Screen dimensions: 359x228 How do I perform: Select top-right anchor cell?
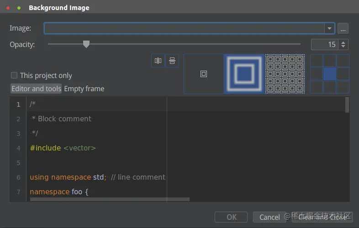[343, 61]
